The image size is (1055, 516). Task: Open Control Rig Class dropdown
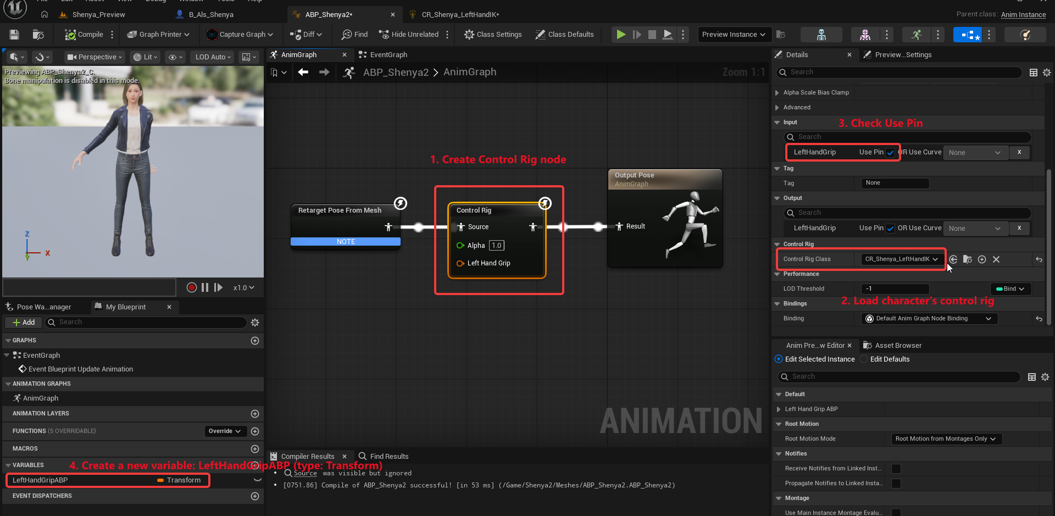tap(901, 259)
